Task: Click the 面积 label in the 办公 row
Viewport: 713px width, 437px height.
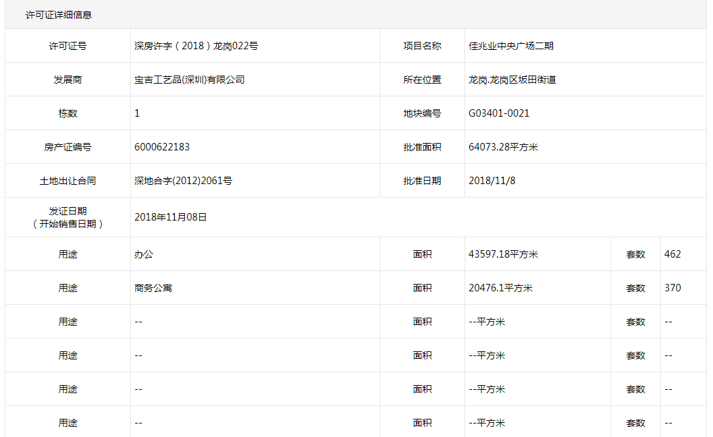Action: (x=422, y=254)
